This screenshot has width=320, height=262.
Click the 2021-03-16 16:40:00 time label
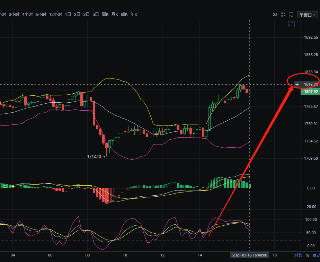coord(250,255)
